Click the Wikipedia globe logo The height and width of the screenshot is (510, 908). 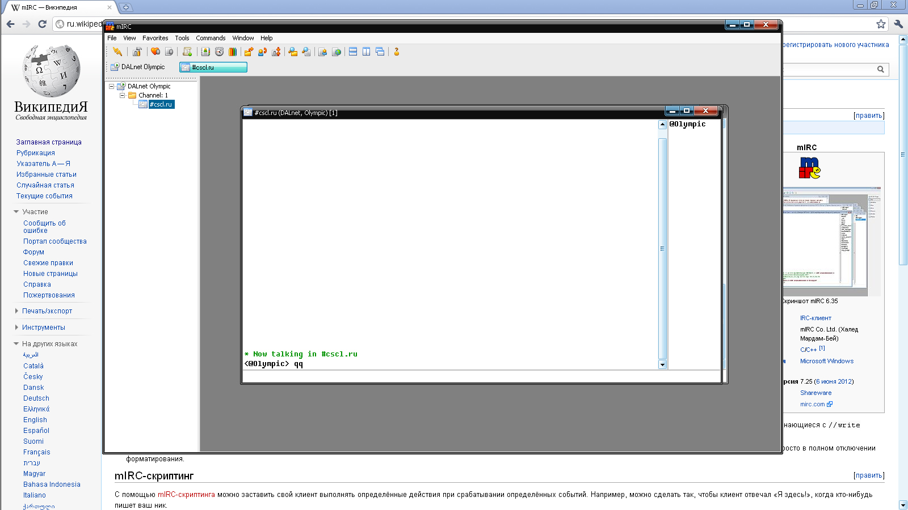(51, 71)
